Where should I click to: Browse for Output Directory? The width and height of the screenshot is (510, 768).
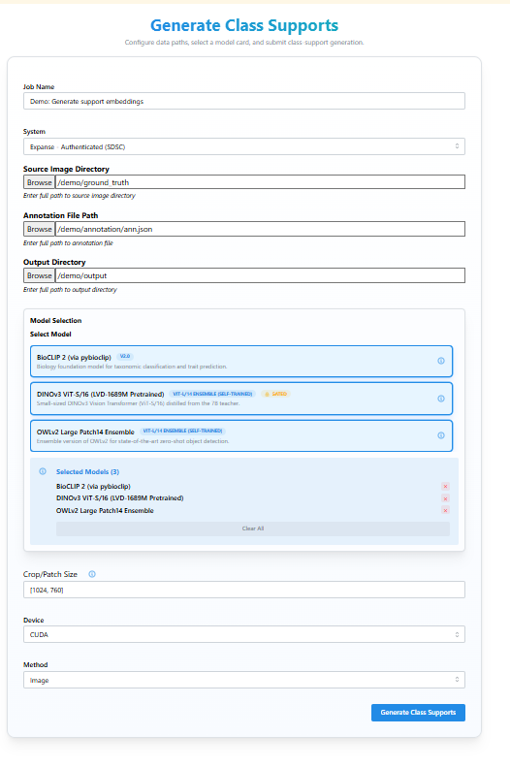39,275
